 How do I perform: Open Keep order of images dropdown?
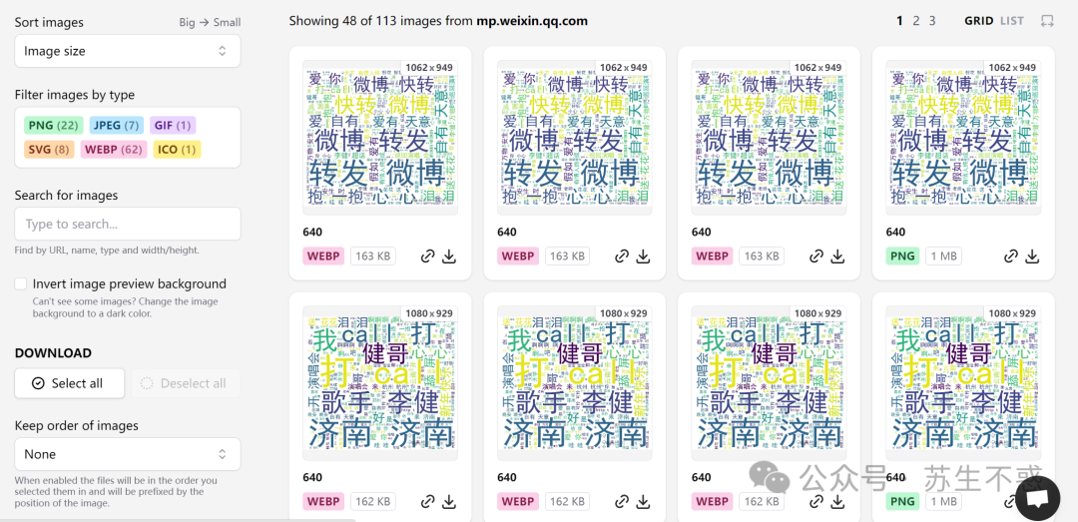[128, 454]
